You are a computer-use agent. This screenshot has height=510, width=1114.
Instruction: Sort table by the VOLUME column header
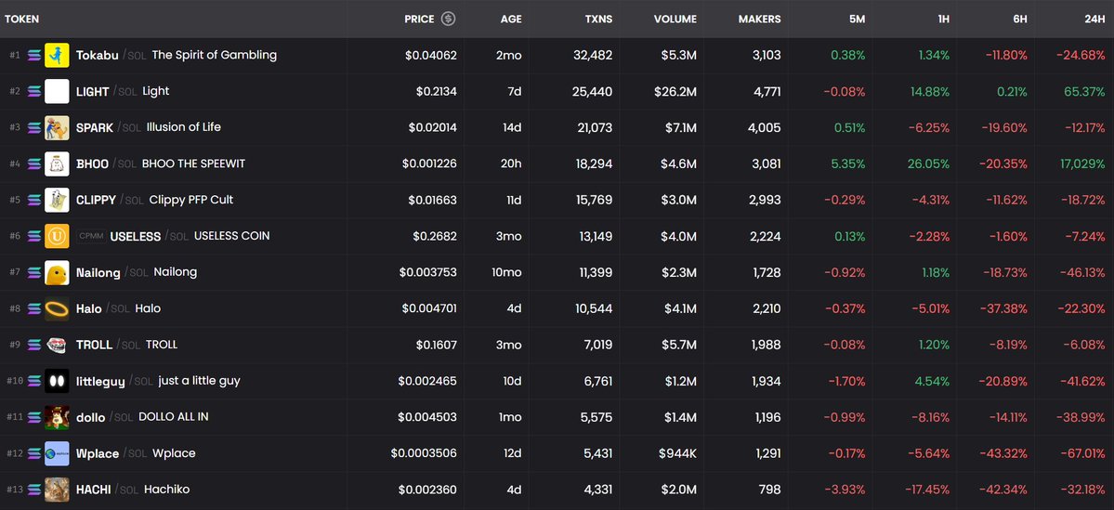tap(675, 20)
